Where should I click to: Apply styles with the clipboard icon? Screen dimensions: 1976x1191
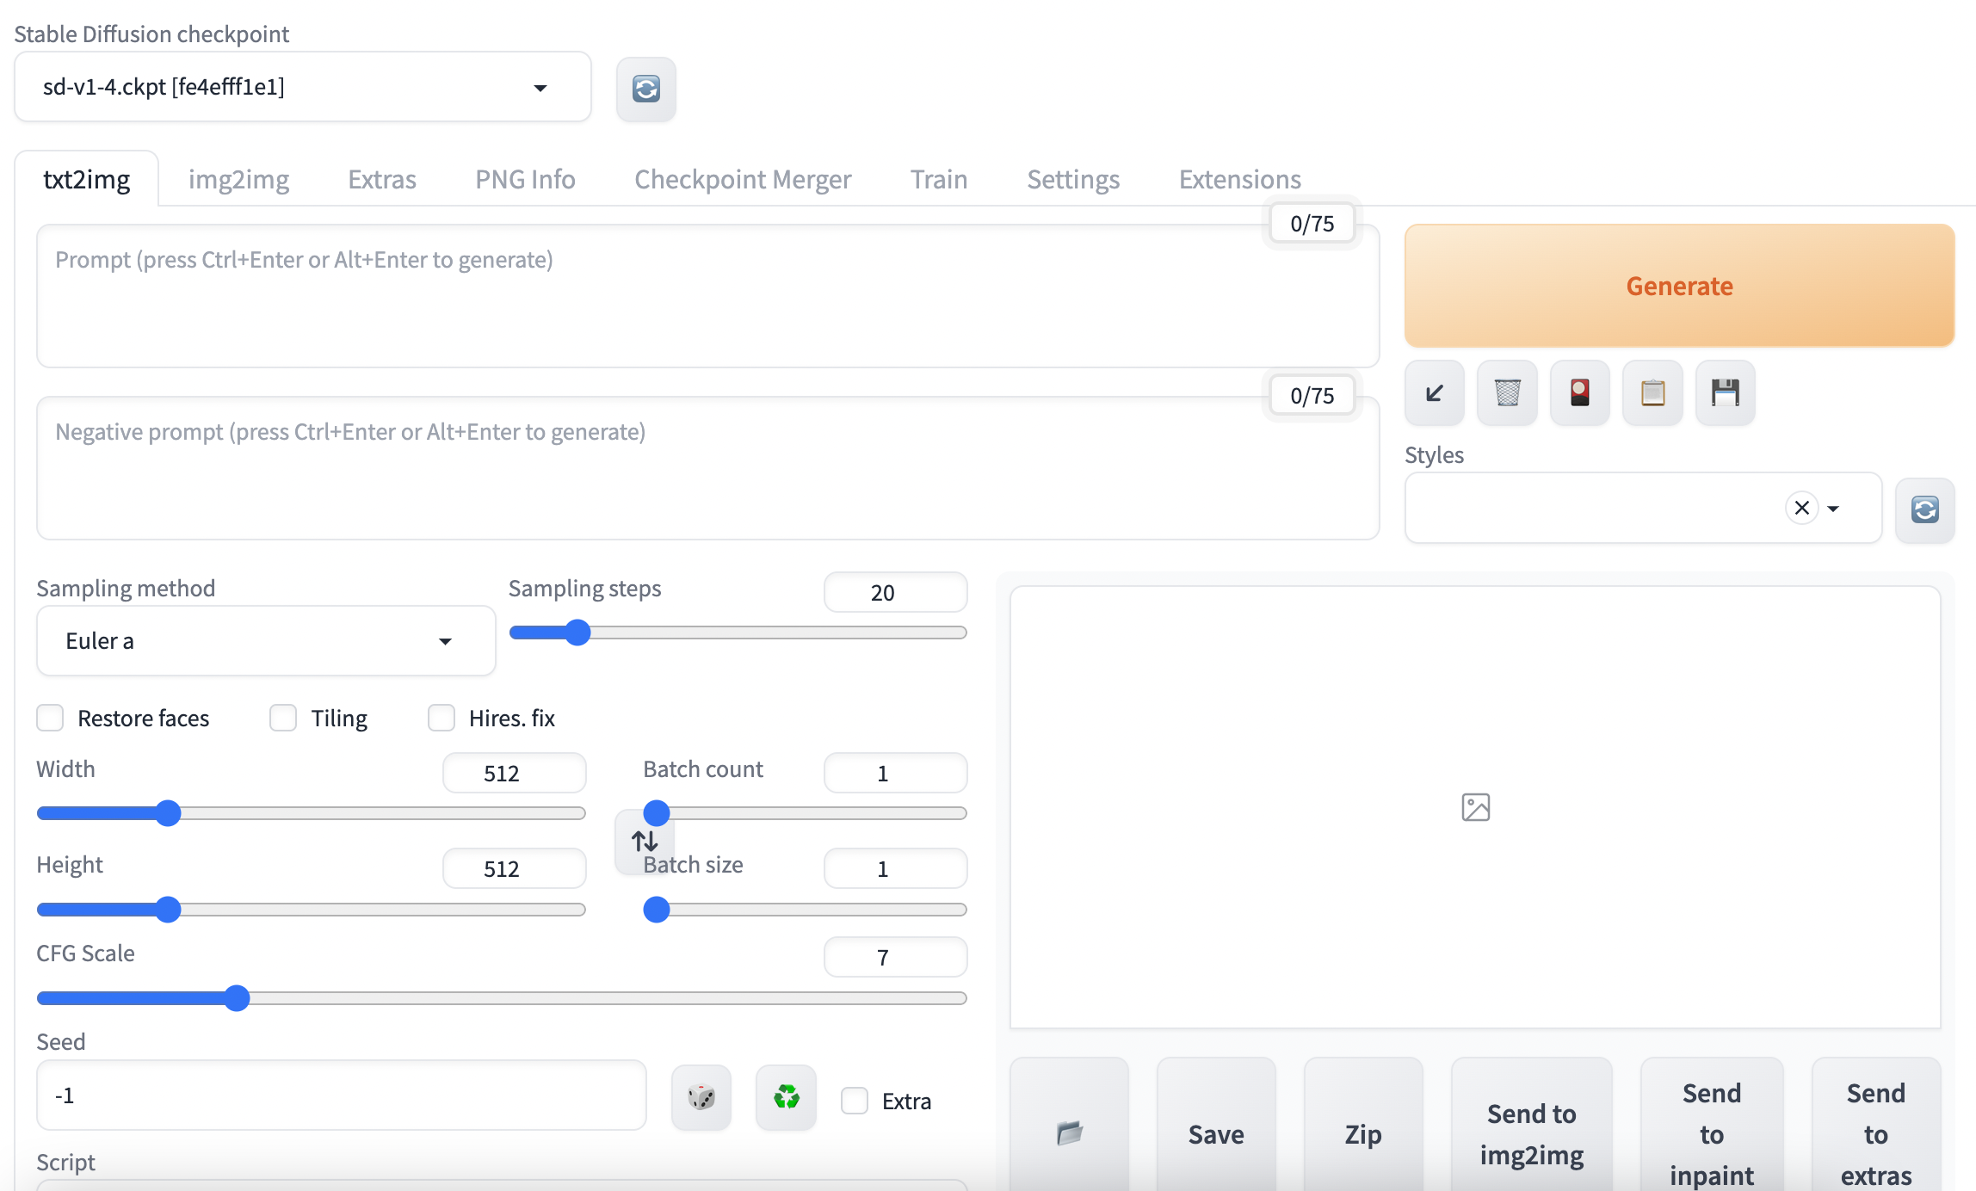coord(1652,393)
